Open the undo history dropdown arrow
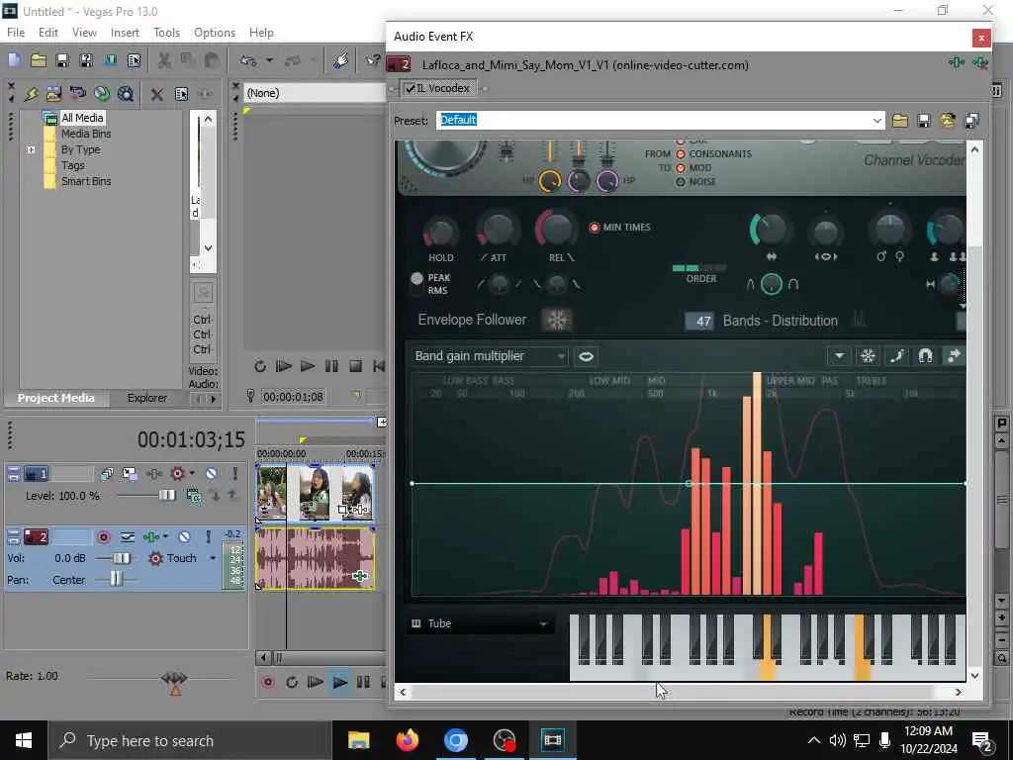This screenshot has height=760, width=1013. [269, 60]
